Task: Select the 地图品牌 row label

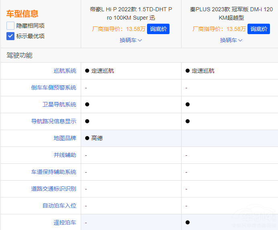Action: click(65, 138)
